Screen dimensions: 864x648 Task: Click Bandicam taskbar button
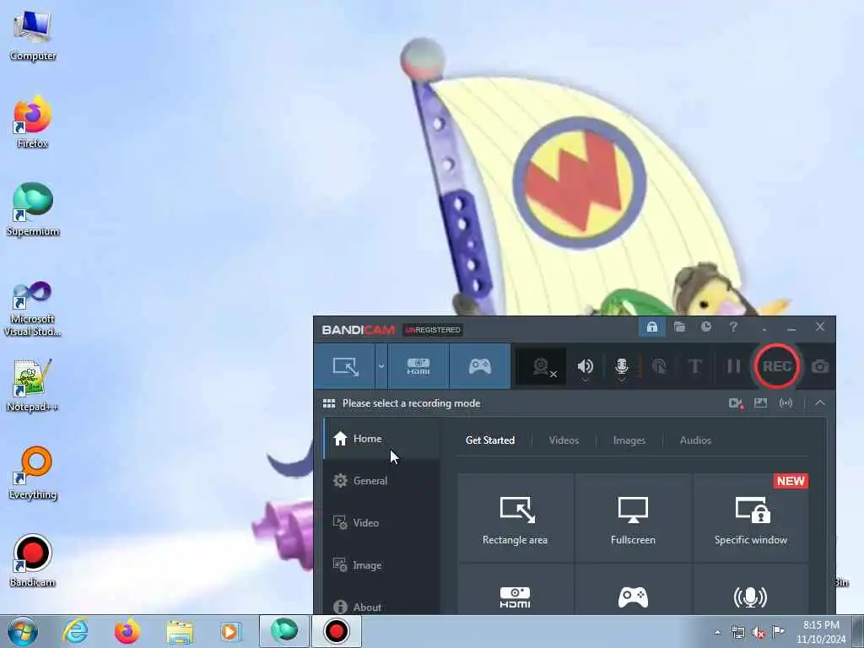point(337,631)
